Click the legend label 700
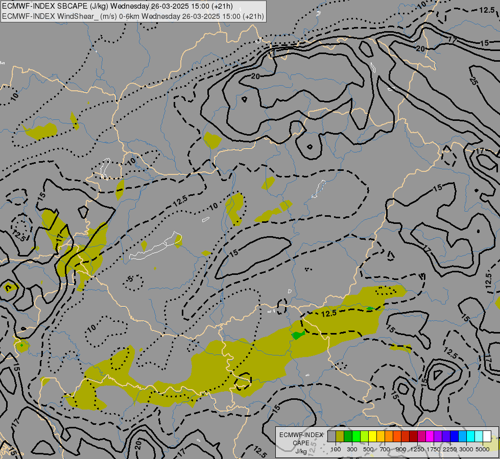Viewport: 500px width, 459px height. pyautogui.click(x=385, y=449)
